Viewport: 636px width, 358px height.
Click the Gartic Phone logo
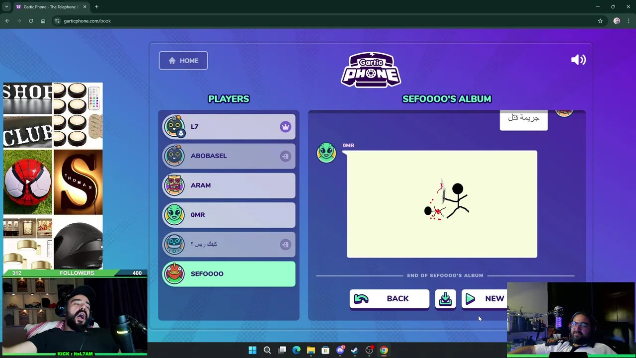pos(371,70)
